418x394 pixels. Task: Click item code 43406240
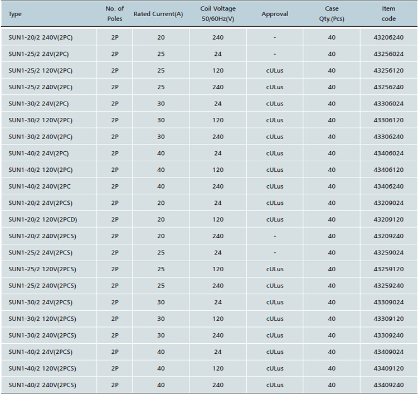click(388, 186)
